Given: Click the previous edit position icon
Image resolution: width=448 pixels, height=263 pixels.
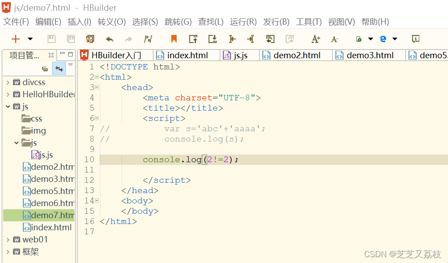Looking at the screenshot, I should (x=270, y=39).
